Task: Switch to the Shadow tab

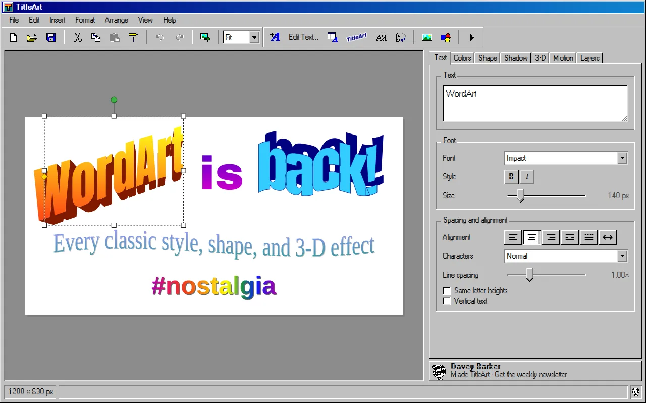Action: coord(516,58)
